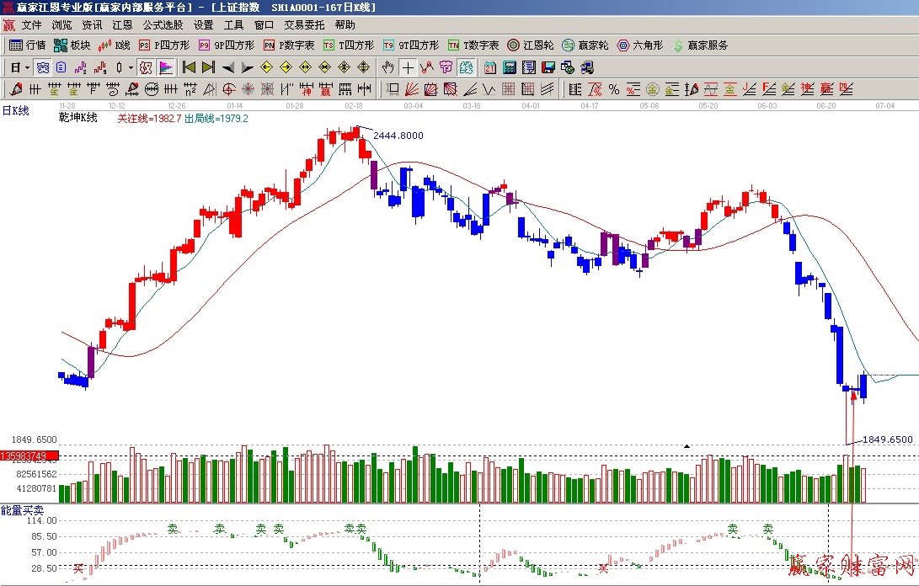Click the 2444.8000 peak price label

point(398,136)
